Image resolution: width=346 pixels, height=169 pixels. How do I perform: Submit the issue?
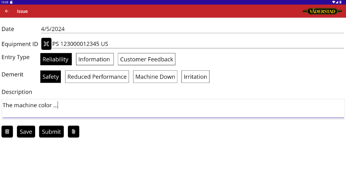51,131
